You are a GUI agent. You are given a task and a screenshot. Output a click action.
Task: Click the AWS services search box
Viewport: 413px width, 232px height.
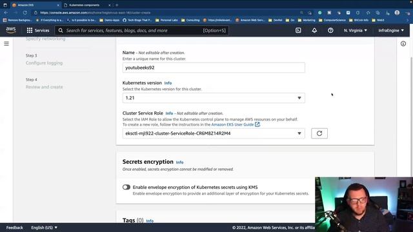pos(142,30)
